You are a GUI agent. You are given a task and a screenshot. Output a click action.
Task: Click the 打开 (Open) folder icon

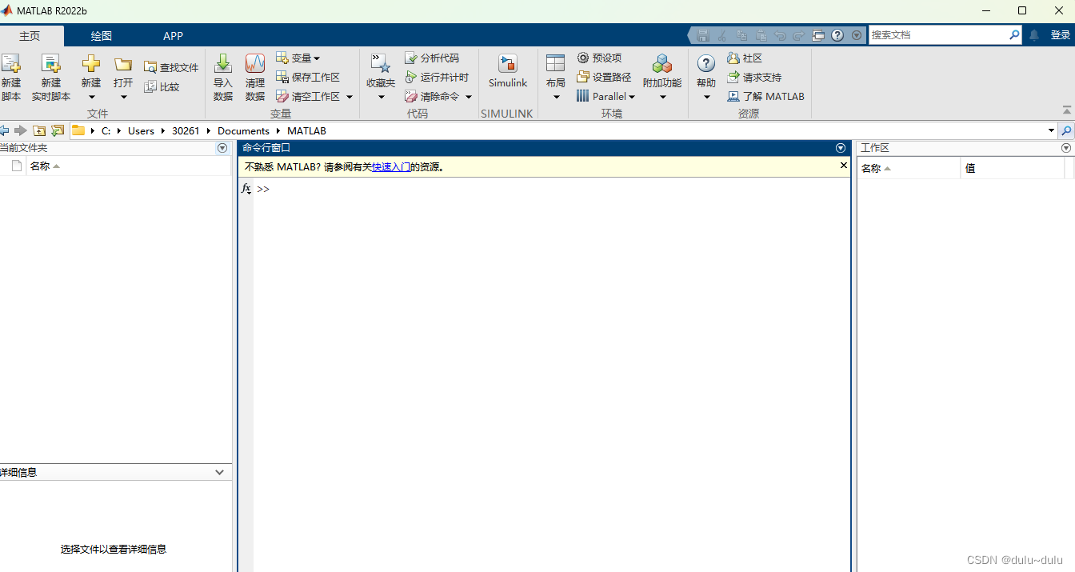123,64
